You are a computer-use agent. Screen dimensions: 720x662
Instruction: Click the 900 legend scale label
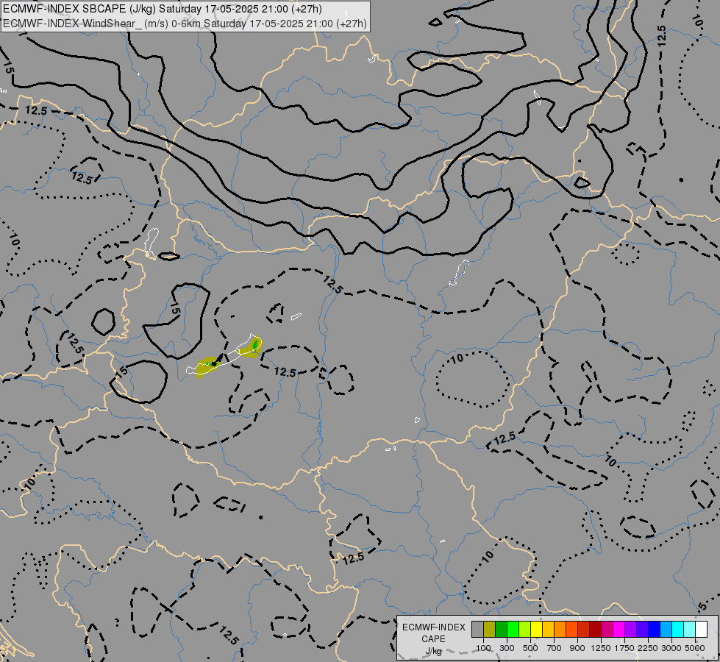pyautogui.click(x=577, y=648)
